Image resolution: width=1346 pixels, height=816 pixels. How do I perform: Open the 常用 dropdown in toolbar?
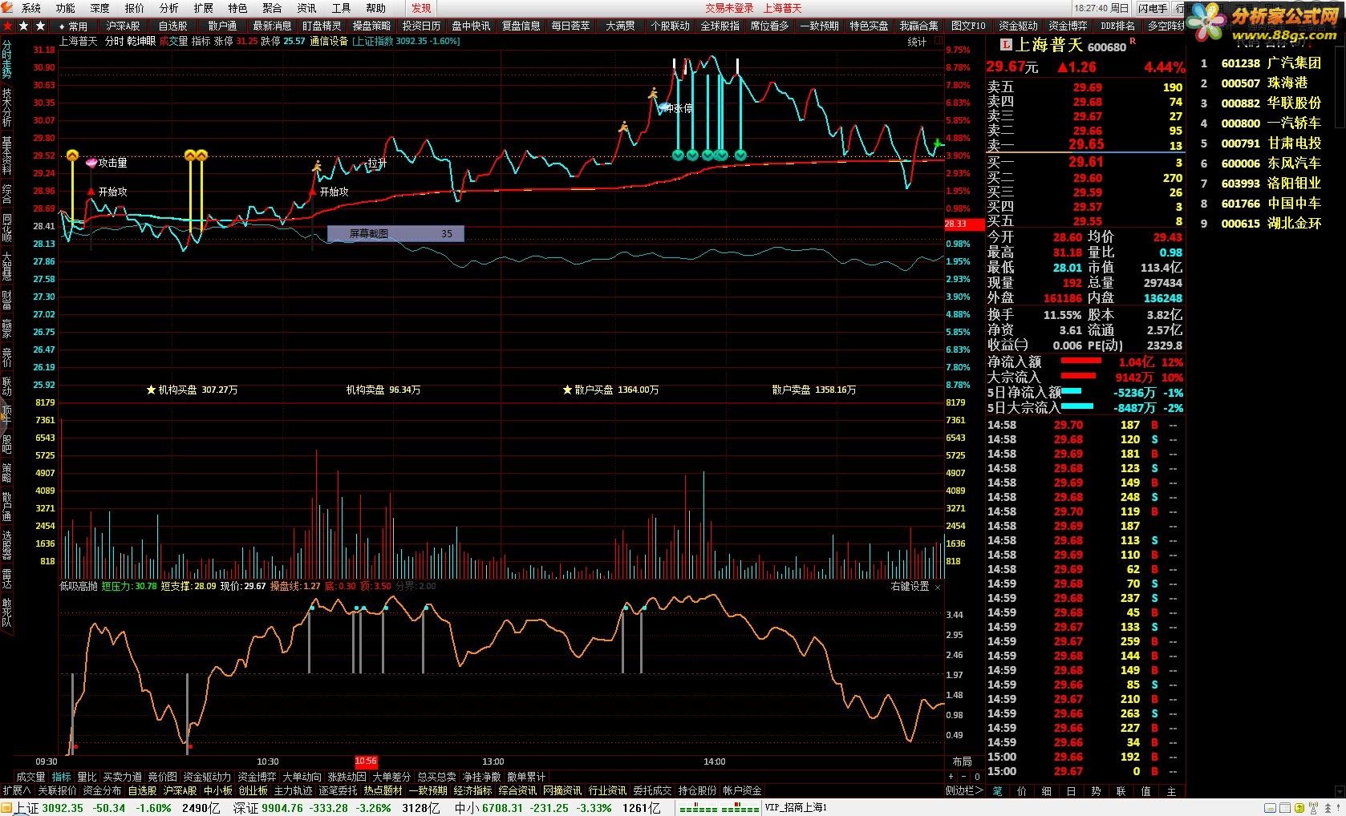[x=74, y=26]
